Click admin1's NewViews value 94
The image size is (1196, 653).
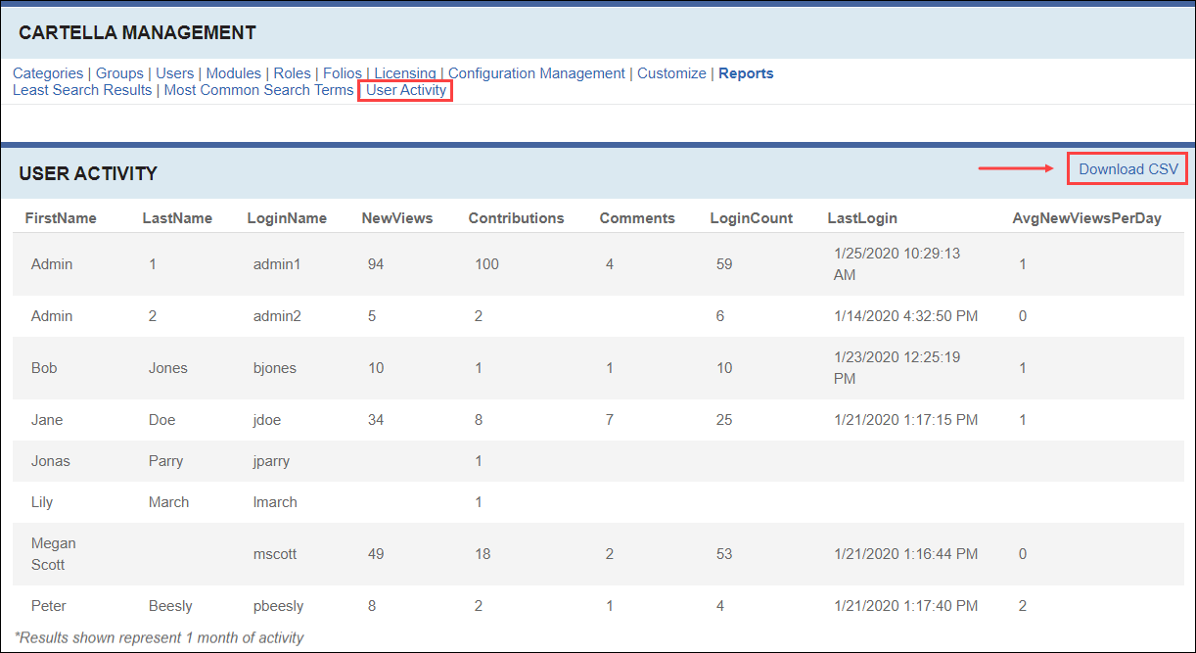click(376, 264)
